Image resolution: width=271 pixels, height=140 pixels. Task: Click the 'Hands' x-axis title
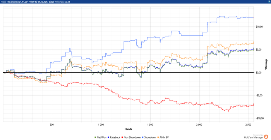click(x=128, y=129)
